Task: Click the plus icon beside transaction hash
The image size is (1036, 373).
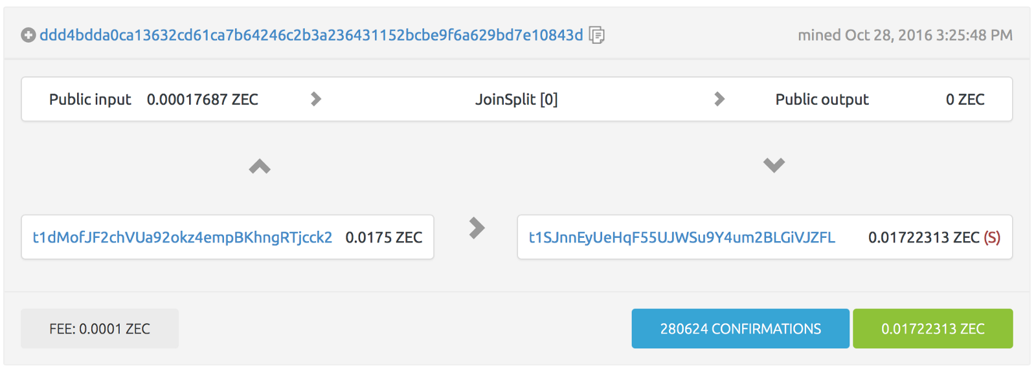Action: (28, 35)
